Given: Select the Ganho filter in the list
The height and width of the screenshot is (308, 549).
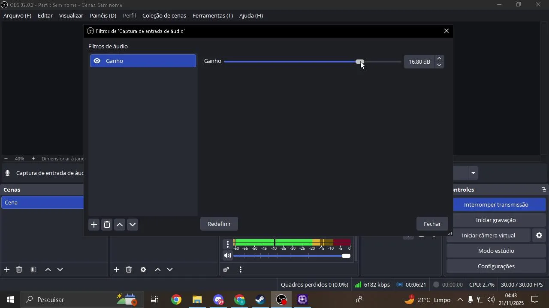Looking at the screenshot, I should click(x=143, y=61).
